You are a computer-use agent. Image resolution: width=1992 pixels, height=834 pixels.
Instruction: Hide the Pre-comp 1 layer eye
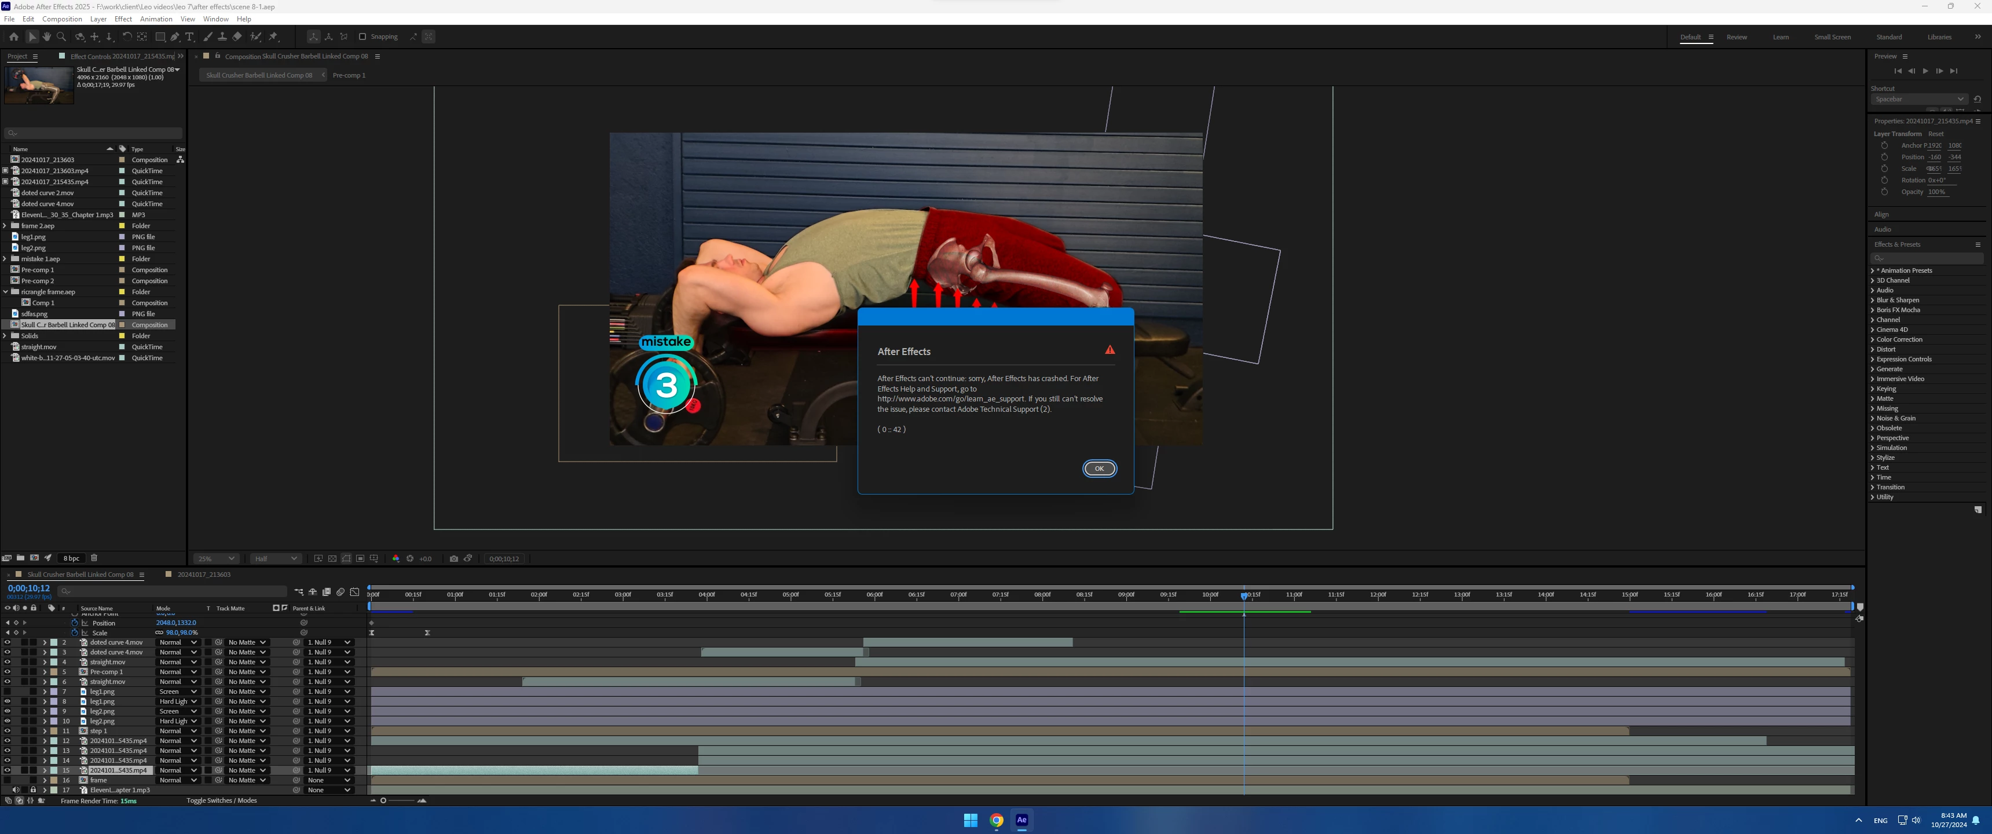click(7, 671)
